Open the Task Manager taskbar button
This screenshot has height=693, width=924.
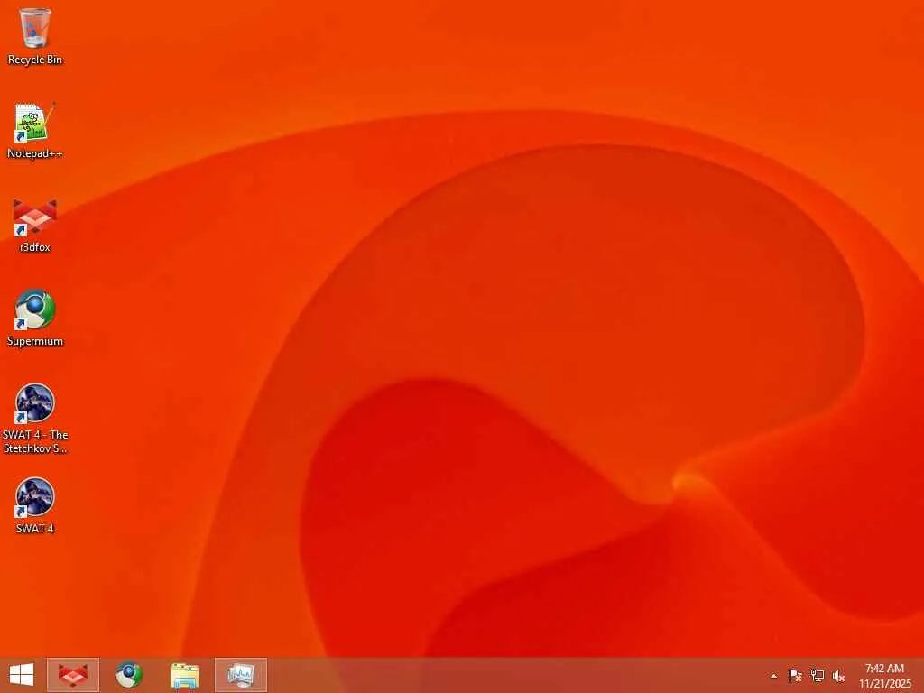(240, 675)
